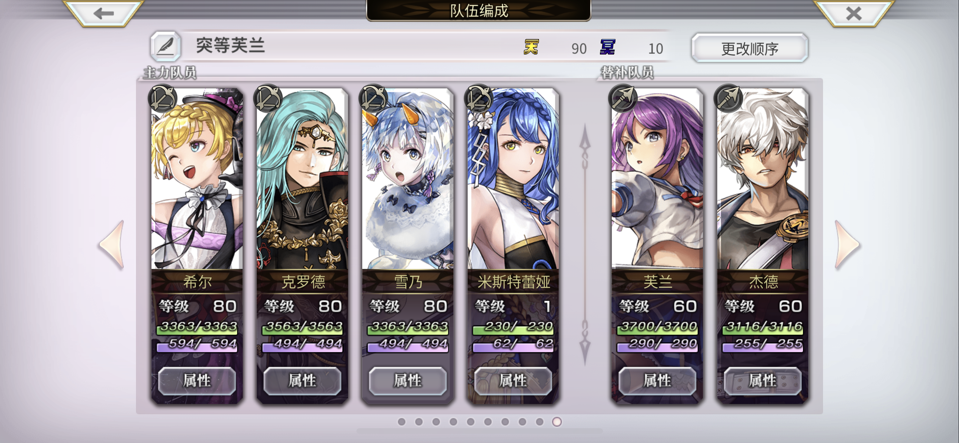The width and height of the screenshot is (959, 443).
Task: Tap the pencil edit team name icon
Action: pyautogui.click(x=166, y=47)
